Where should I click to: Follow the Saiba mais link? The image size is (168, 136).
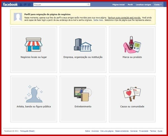pyautogui.click(x=98, y=20)
